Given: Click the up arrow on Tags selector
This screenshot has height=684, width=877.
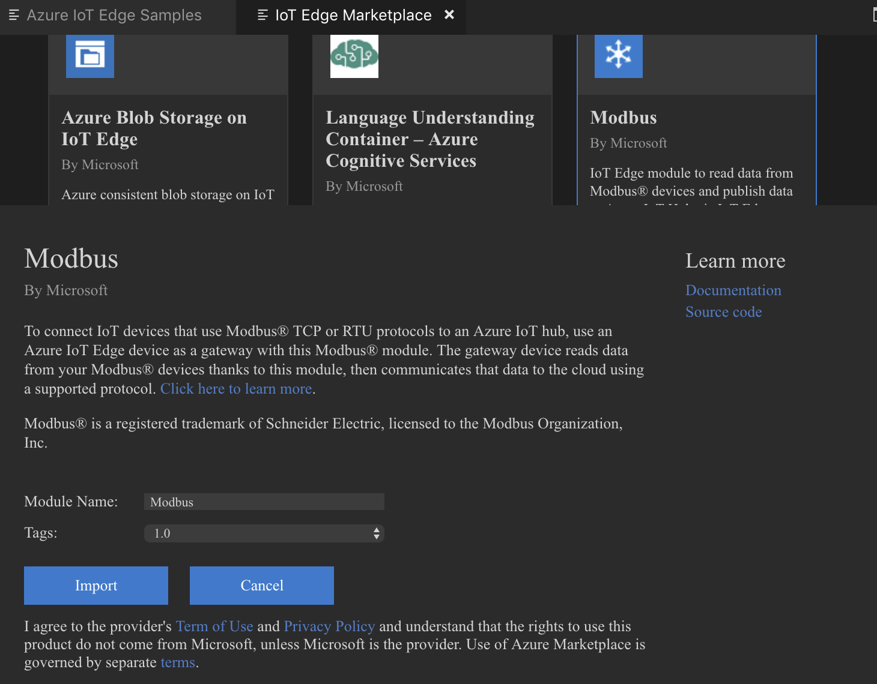Looking at the screenshot, I should point(377,530).
